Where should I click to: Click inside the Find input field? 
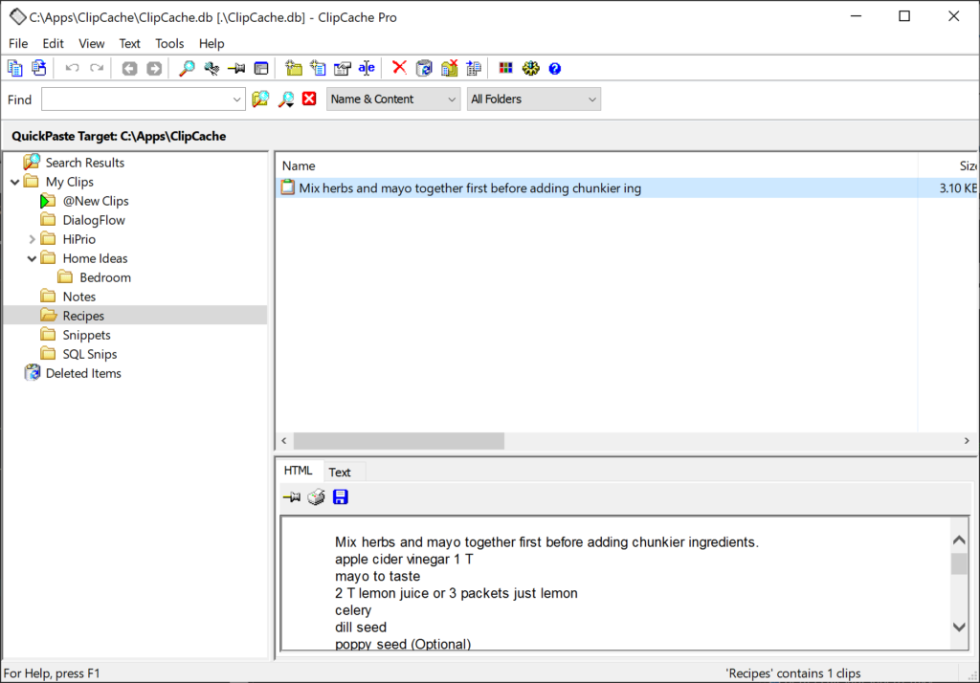[136, 99]
